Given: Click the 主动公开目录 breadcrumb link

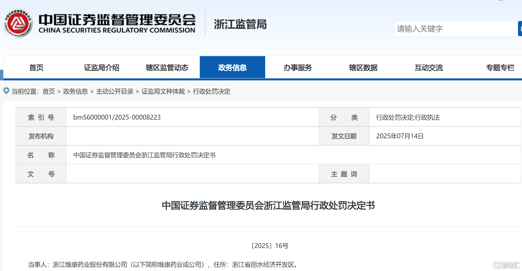Looking at the screenshot, I should [x=115, y=91].
